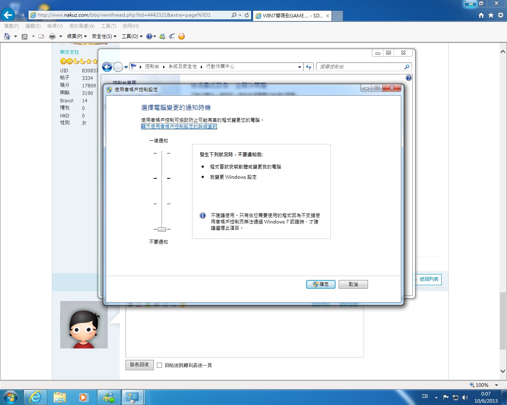Open the 我的最愛(A) menu
Screen dimensions: 507x405
(x=82, y=26)
